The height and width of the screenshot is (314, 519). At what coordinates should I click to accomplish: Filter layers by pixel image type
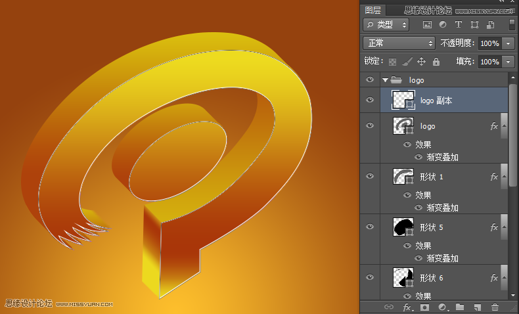point(427,25)
